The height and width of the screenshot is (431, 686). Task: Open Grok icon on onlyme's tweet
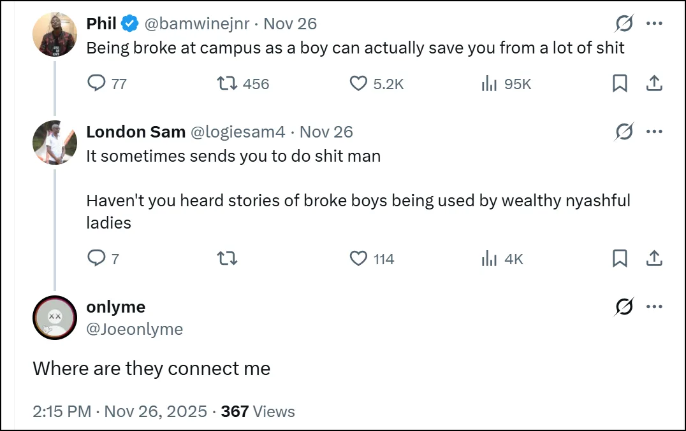pos(624,307)
